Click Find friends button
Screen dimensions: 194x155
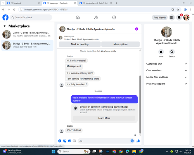(159, 17)
